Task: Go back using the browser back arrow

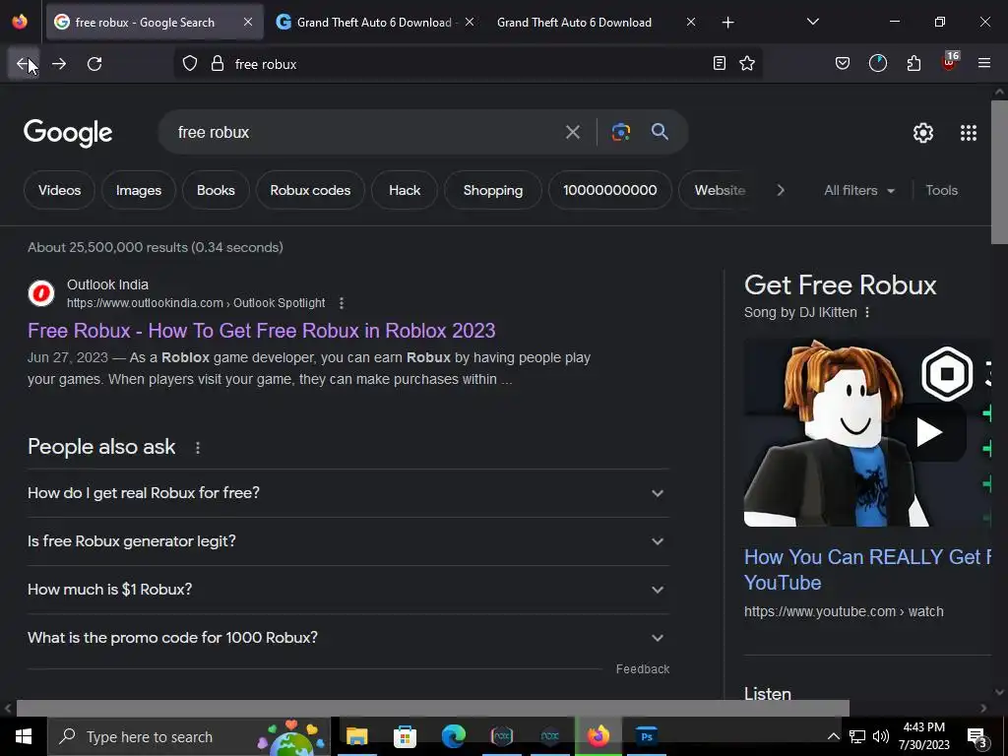Action: pyautogui.click(x=24, y=64)
